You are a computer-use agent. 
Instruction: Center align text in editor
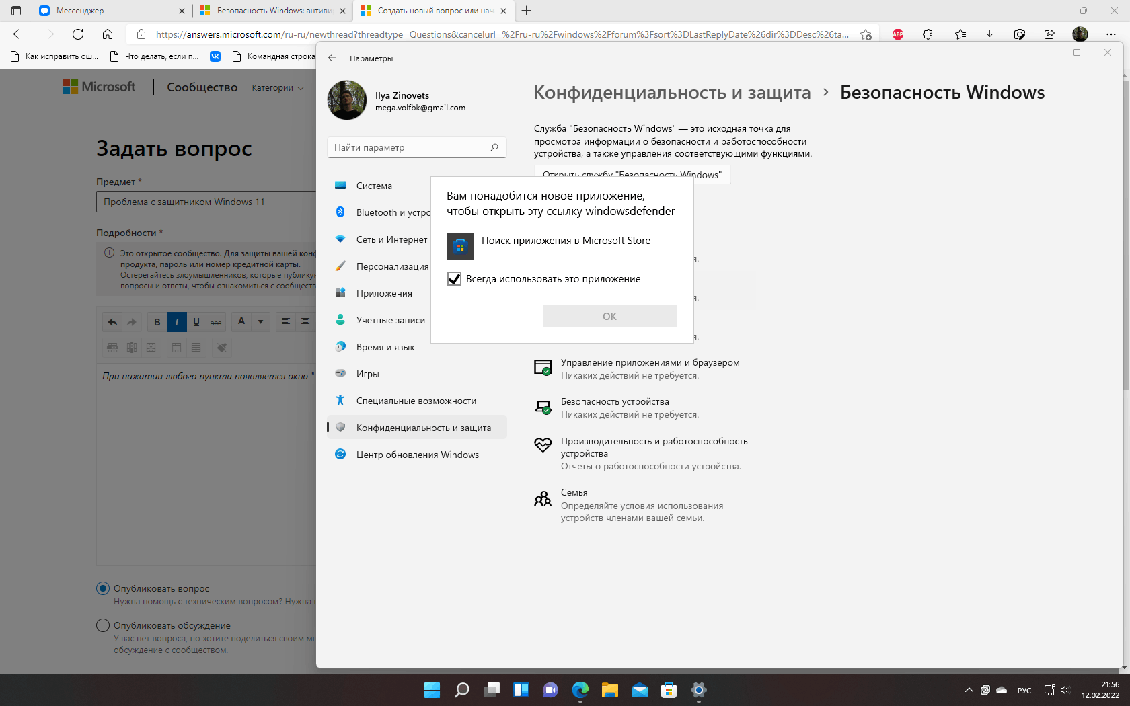tap(305, 322)
